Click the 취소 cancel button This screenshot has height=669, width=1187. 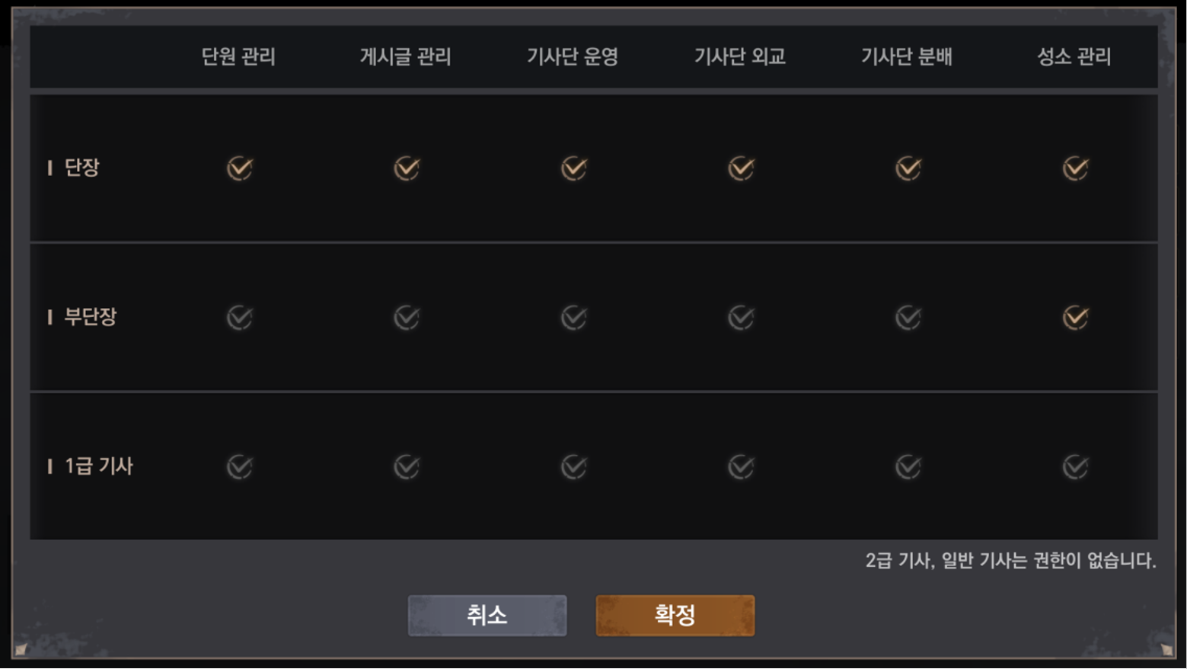point(487,615)
